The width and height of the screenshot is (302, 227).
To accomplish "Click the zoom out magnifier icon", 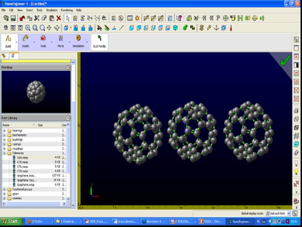I will coord(28,28).
